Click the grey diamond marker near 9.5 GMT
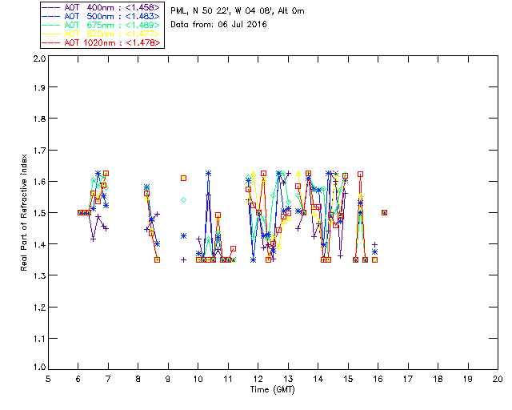The width and height of the screenshot is (512, 410). point(183,199)
